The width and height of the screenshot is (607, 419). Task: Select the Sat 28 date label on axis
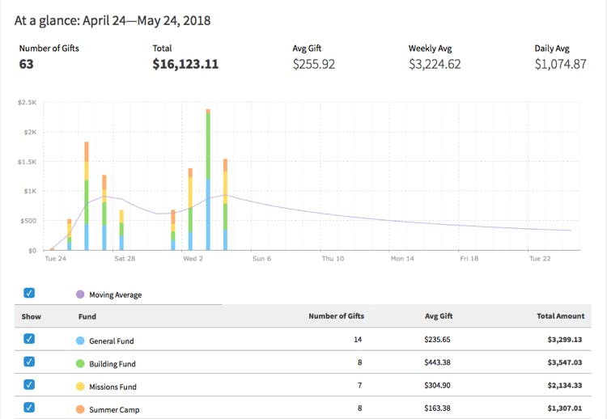(x=125, y=259)
